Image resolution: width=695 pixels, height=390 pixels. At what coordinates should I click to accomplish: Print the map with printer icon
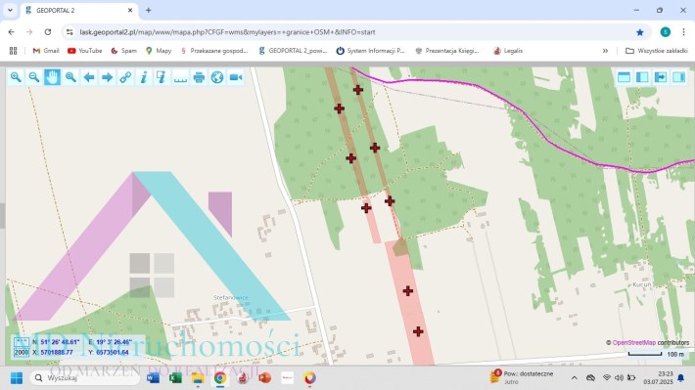199,77
